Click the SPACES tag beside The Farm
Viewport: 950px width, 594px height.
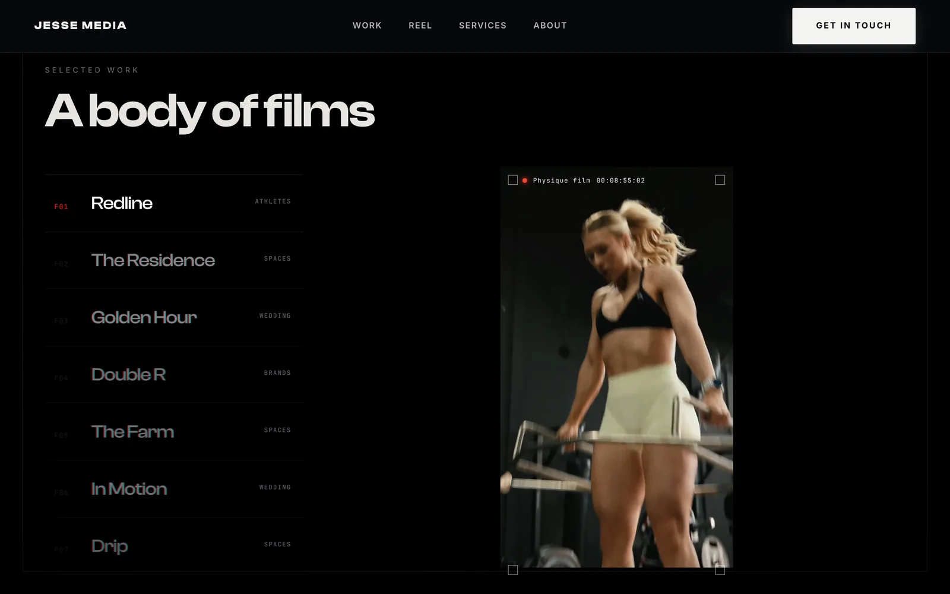[x=277, y=430]
